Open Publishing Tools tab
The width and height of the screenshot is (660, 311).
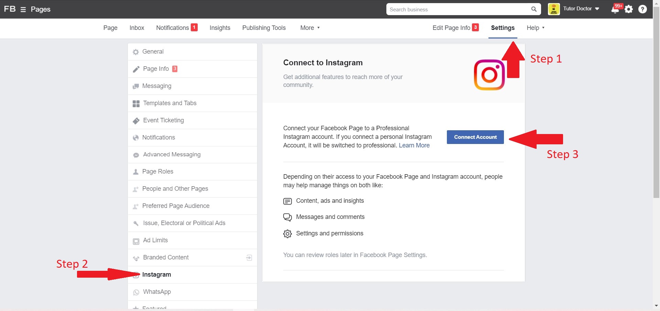click(264, 28)
